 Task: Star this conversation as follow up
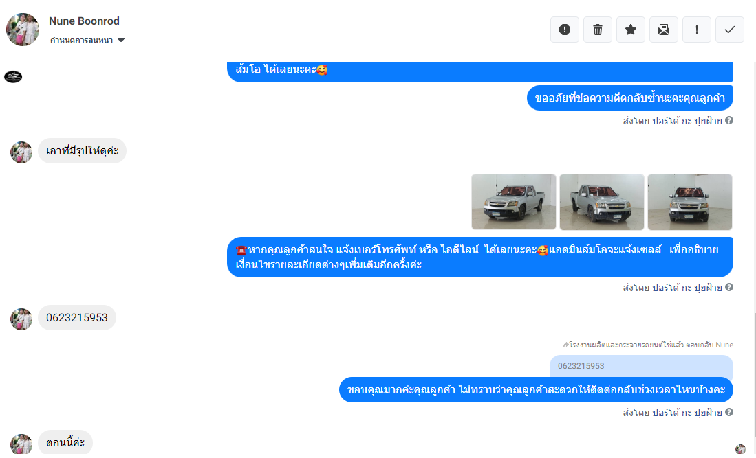tap(631, 30)
